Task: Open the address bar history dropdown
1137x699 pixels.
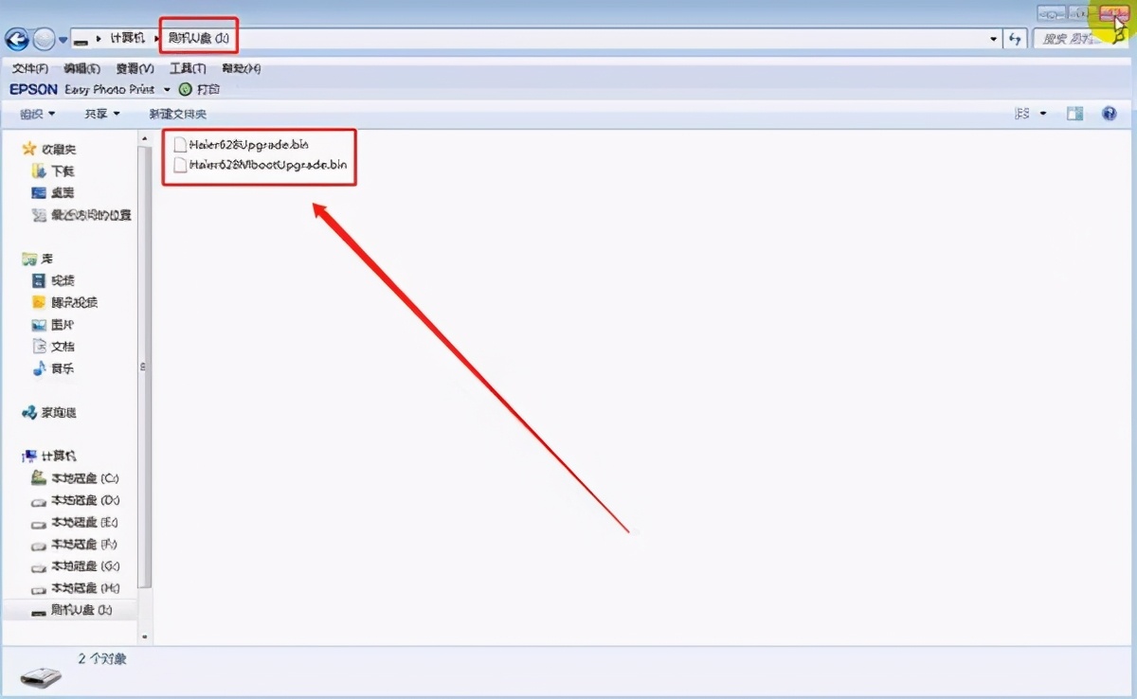Action: click(x=993, y=39)
